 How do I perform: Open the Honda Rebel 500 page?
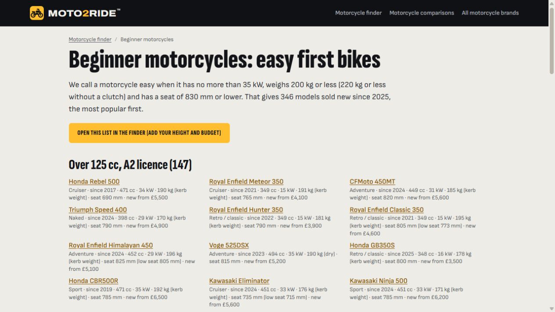click(94, 181)
